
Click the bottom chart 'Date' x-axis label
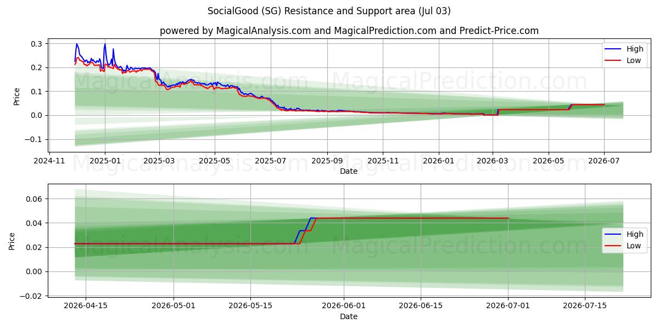coord(349,316)
